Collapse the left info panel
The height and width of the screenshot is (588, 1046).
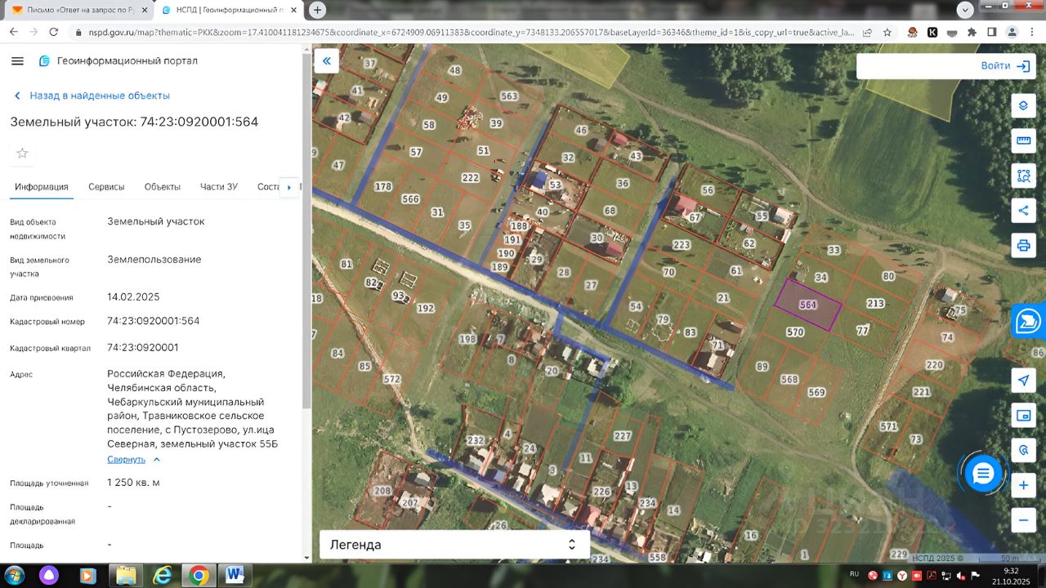pos(326,61)
